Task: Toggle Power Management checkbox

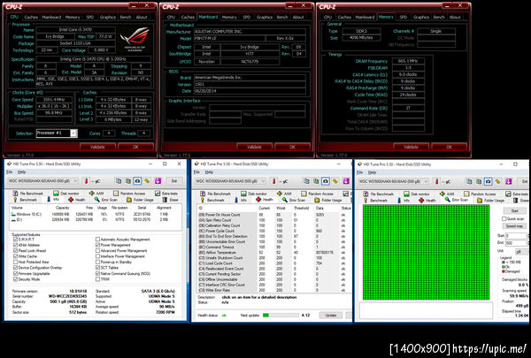Action: click(97, 245)
